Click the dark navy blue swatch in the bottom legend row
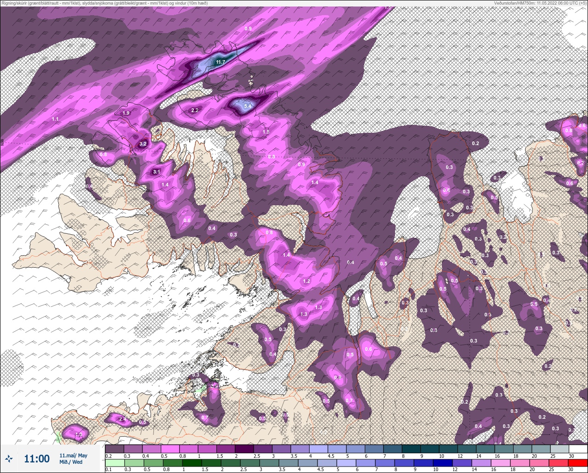 click(443, 463)
